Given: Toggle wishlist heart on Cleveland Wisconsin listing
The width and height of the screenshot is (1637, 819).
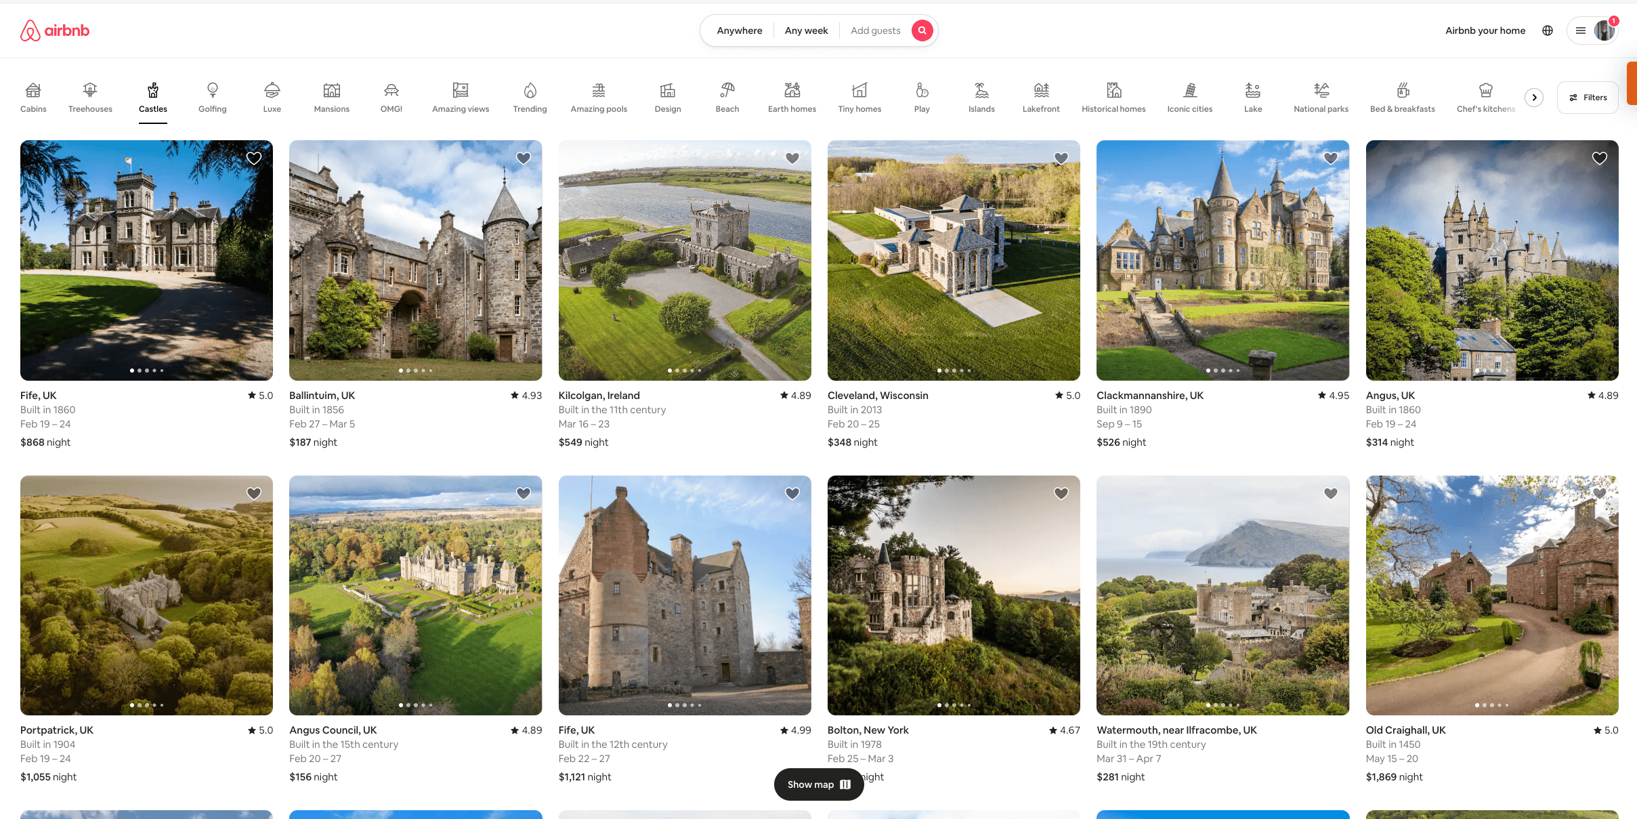Looking at the screenshot, I should (1061, 158).
